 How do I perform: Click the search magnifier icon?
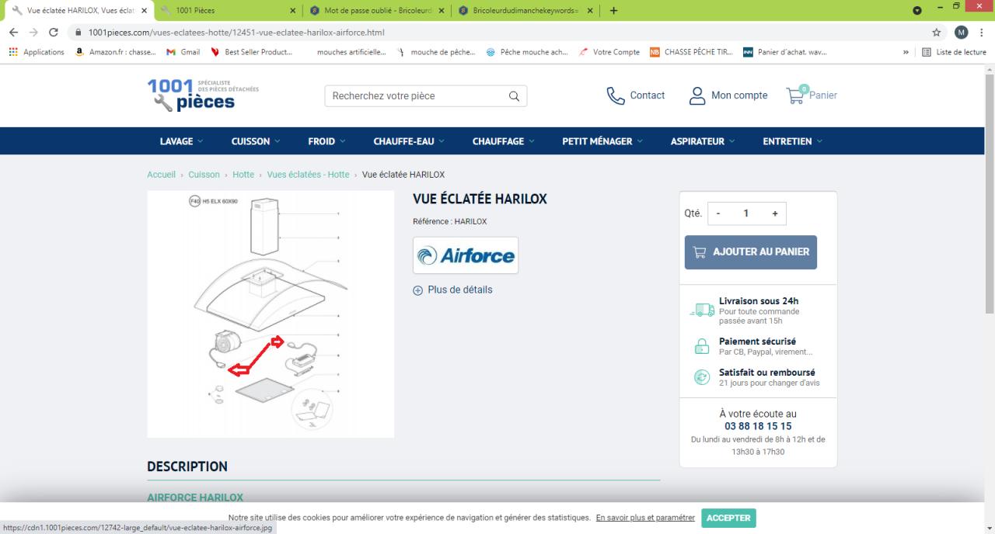(514, 96)
